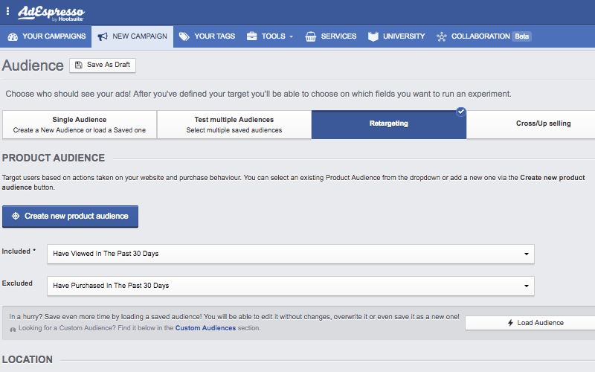Click the tag icon for Your Tags
The height and width of the screenshot is (372, 595).
(x=184, y=36)
